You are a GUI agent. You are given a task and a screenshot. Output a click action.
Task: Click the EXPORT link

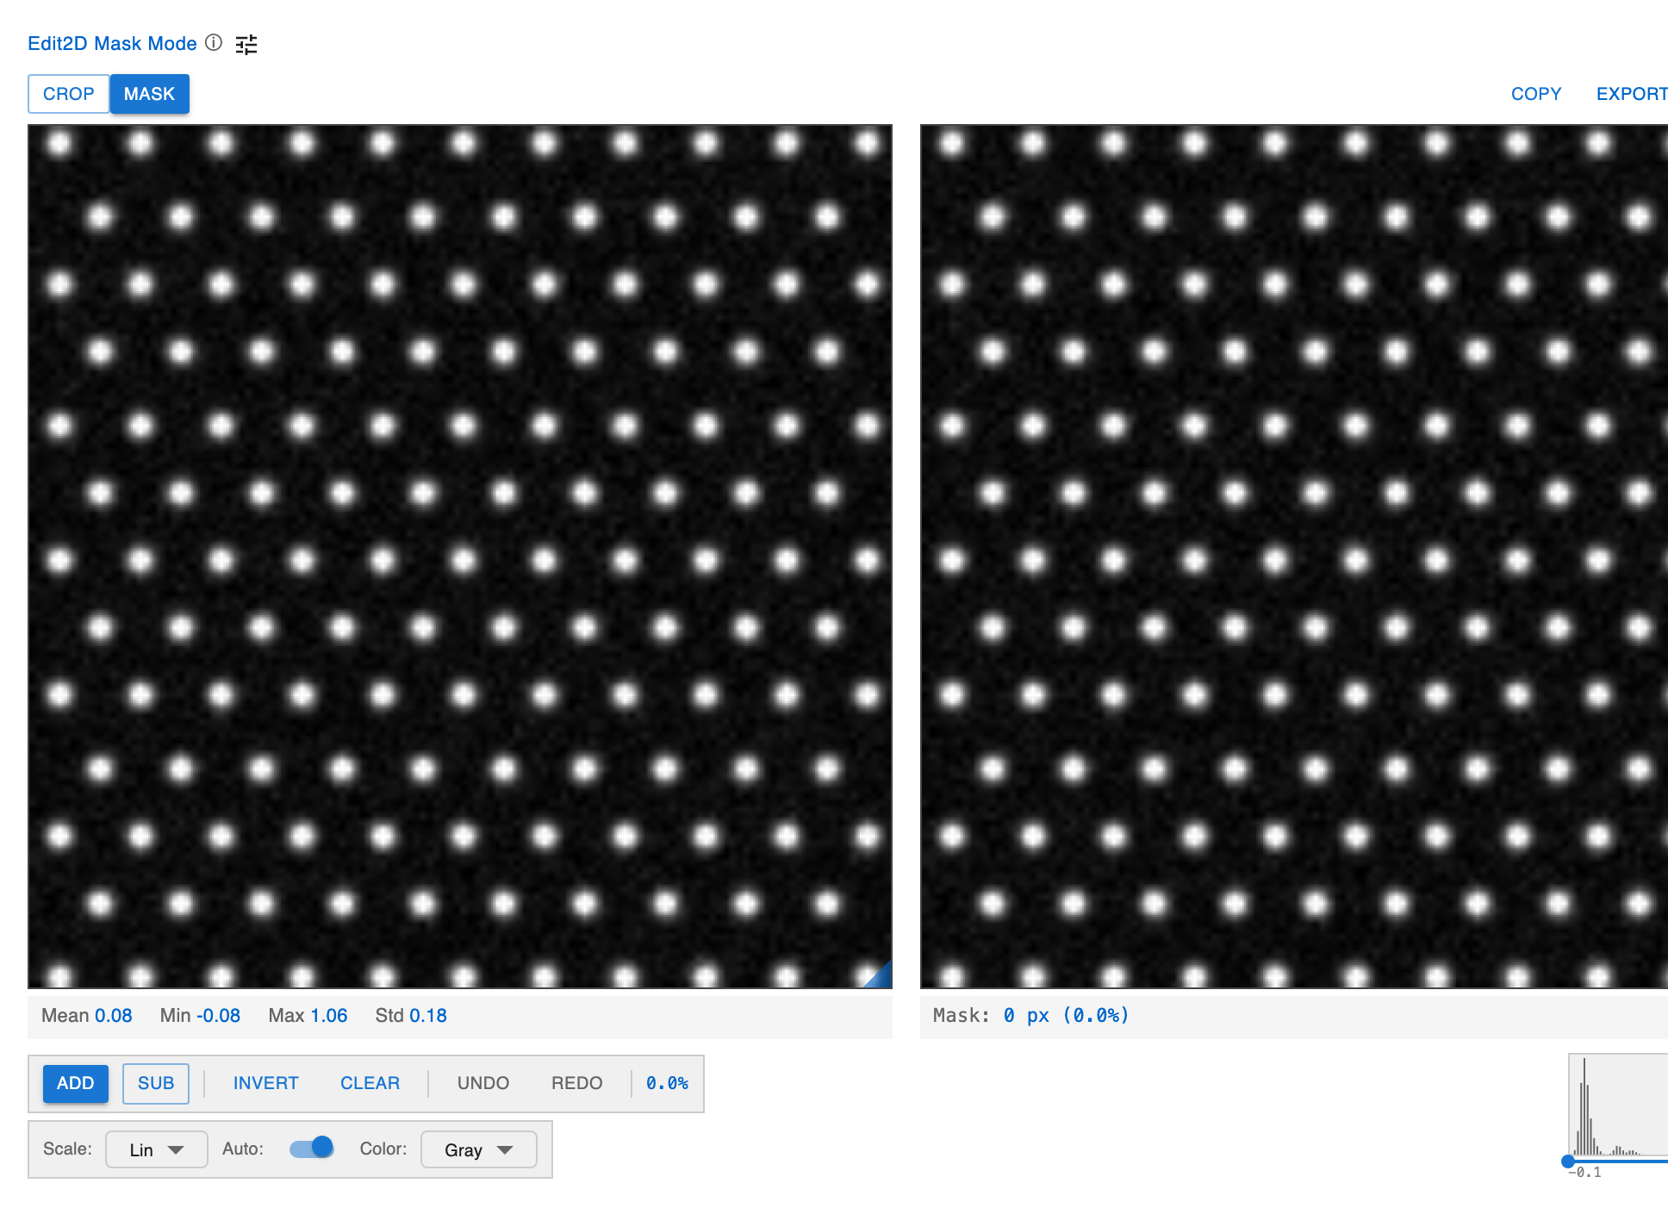(1631, 94)
